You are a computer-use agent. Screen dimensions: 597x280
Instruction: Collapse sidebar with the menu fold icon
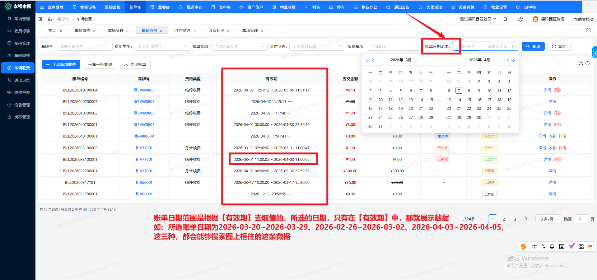pyautogui.click(x=40, y=19)
